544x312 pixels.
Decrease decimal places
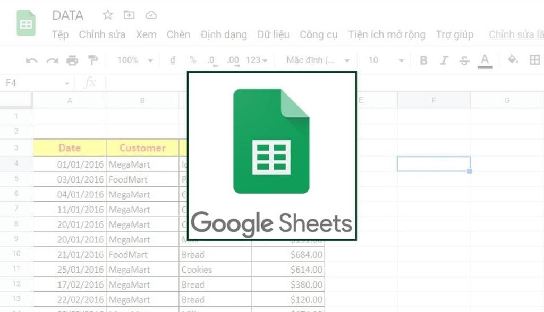point(212,60)
